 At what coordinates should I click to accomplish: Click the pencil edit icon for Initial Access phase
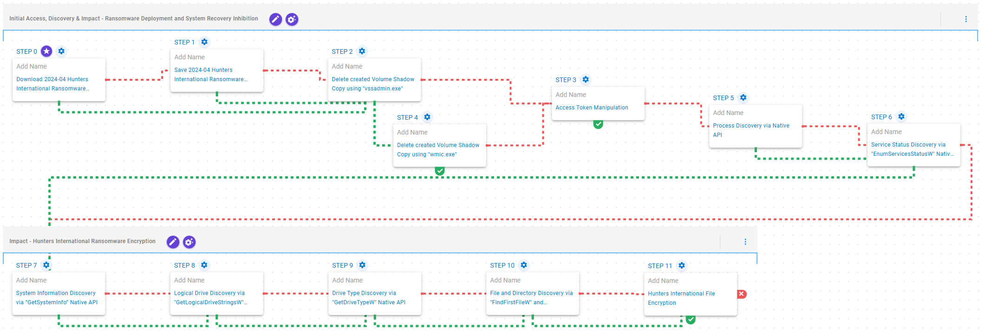pos(275,19)
